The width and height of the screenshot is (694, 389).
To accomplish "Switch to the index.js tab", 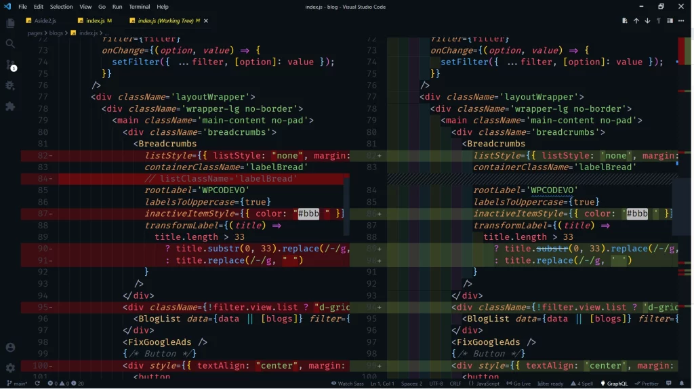I will tap(95, 21).
